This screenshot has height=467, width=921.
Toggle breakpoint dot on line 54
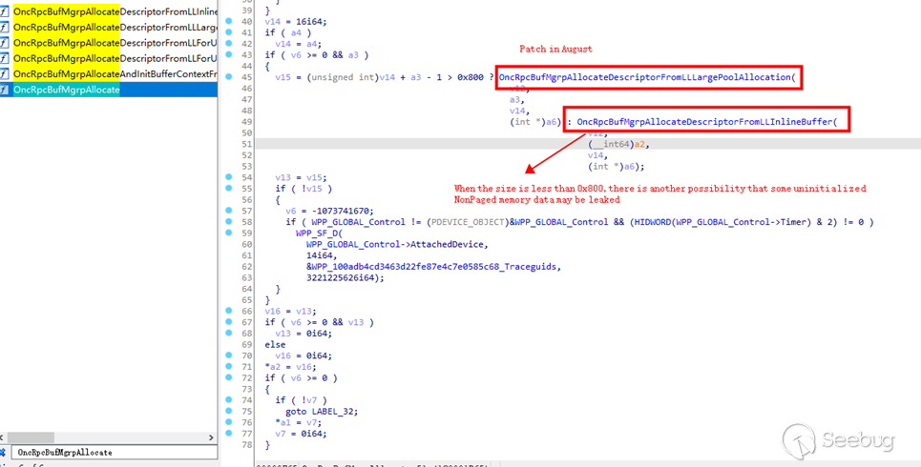click(228, 177)
